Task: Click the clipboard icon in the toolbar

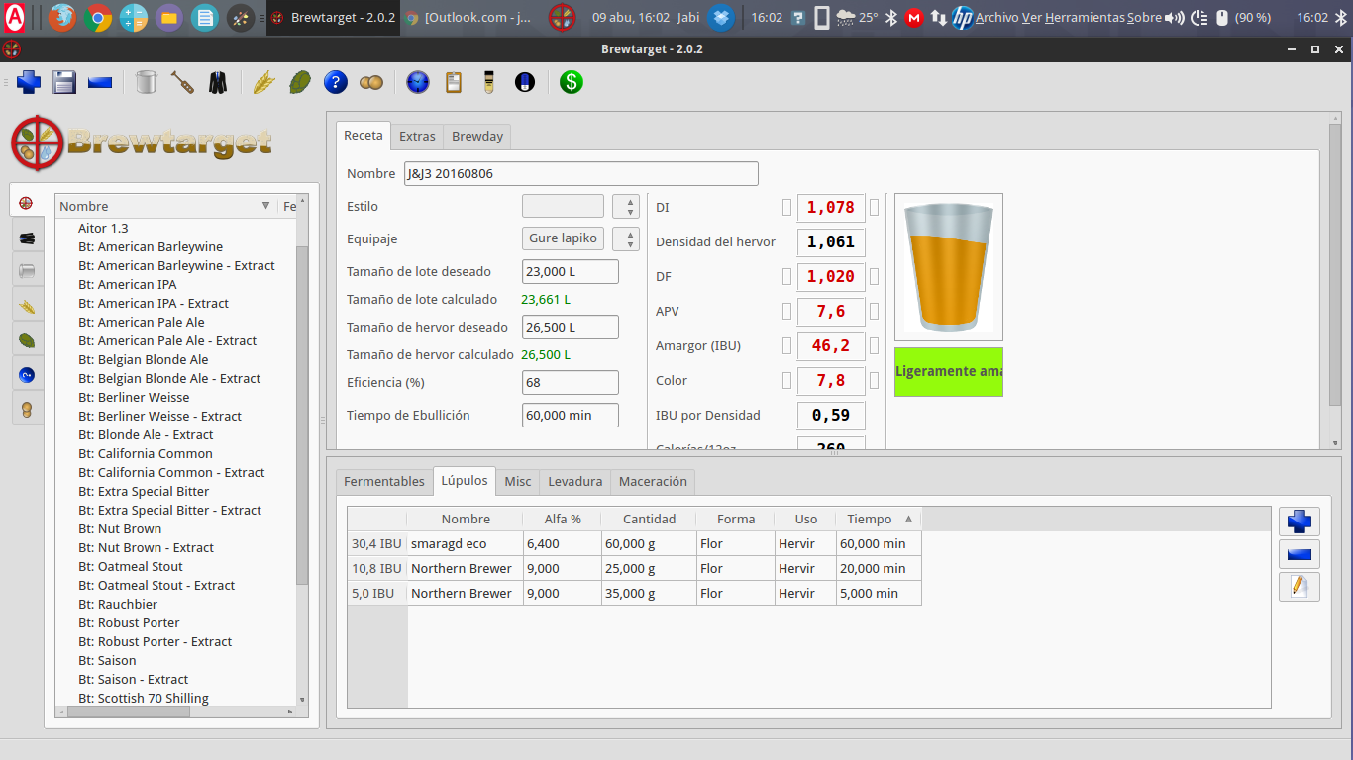Action: 454,83
